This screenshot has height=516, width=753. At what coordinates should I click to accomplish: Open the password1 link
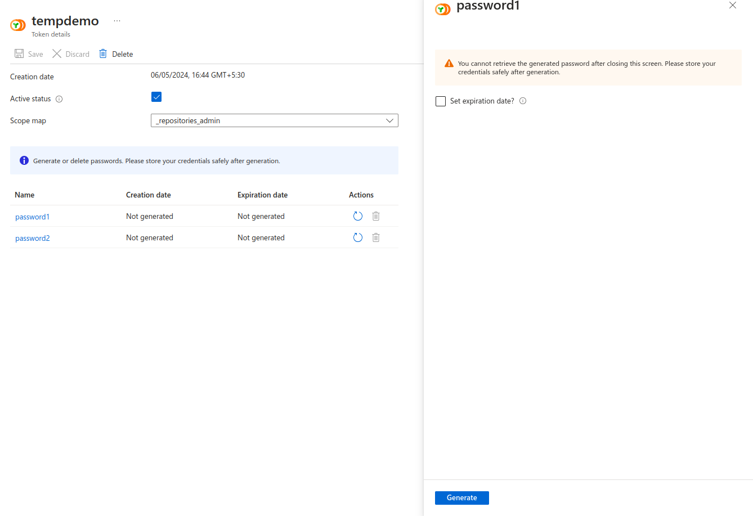(x=32, y=217)
